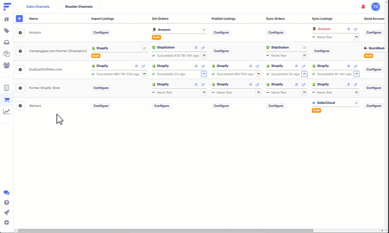Open the calendar icon on DueEastOutfitters Sync Orders
389x233 pixels.
(304, 74)
